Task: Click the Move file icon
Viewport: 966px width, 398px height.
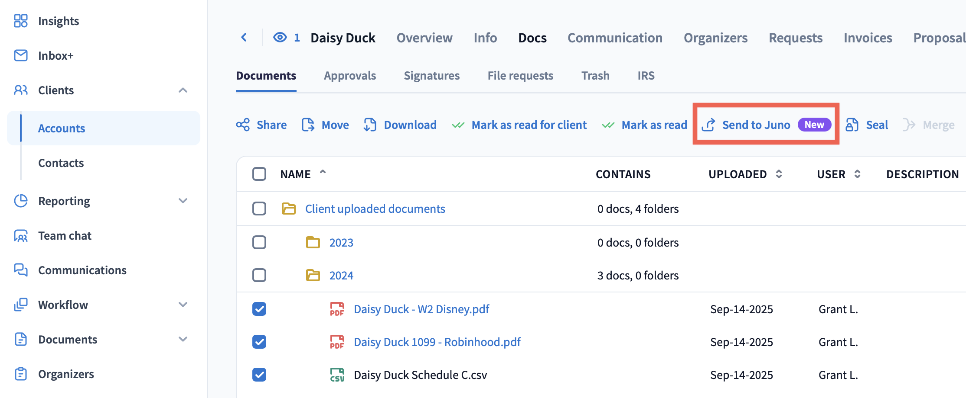Action: [308, 125]
